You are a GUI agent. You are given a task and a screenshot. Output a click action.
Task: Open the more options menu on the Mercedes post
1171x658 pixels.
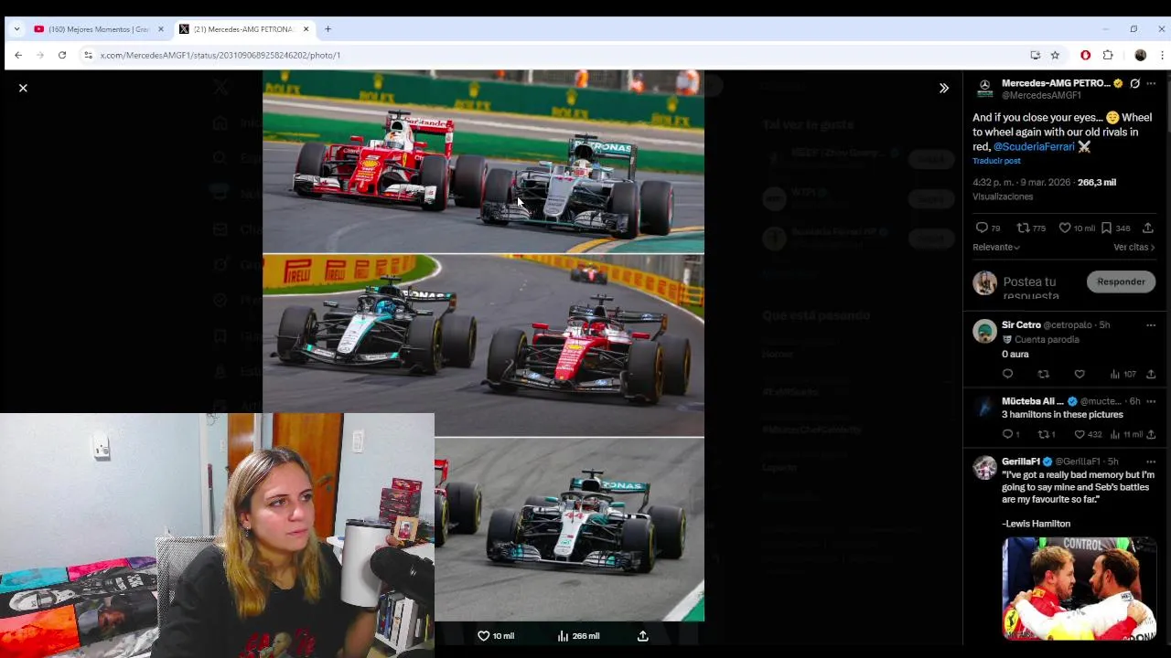pyautogui.click(x=1151, y=83)
